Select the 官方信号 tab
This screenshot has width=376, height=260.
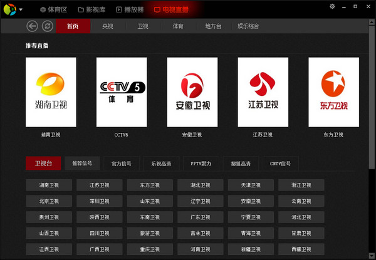pos(122,164)
